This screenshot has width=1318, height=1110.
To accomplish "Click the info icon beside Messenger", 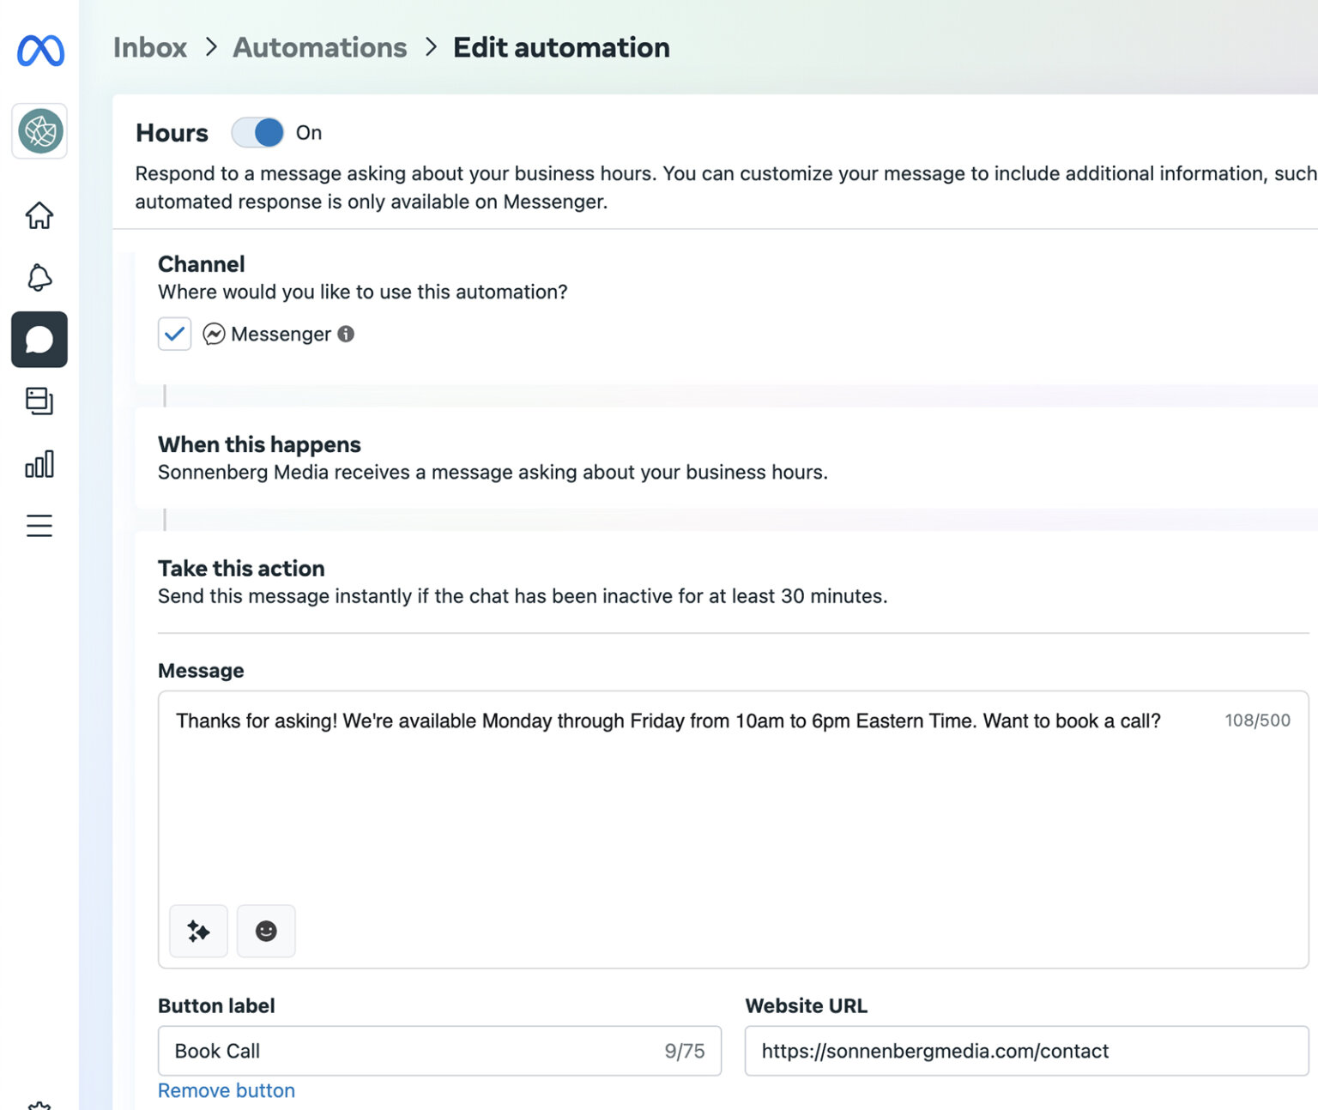I will click(347, 335).
